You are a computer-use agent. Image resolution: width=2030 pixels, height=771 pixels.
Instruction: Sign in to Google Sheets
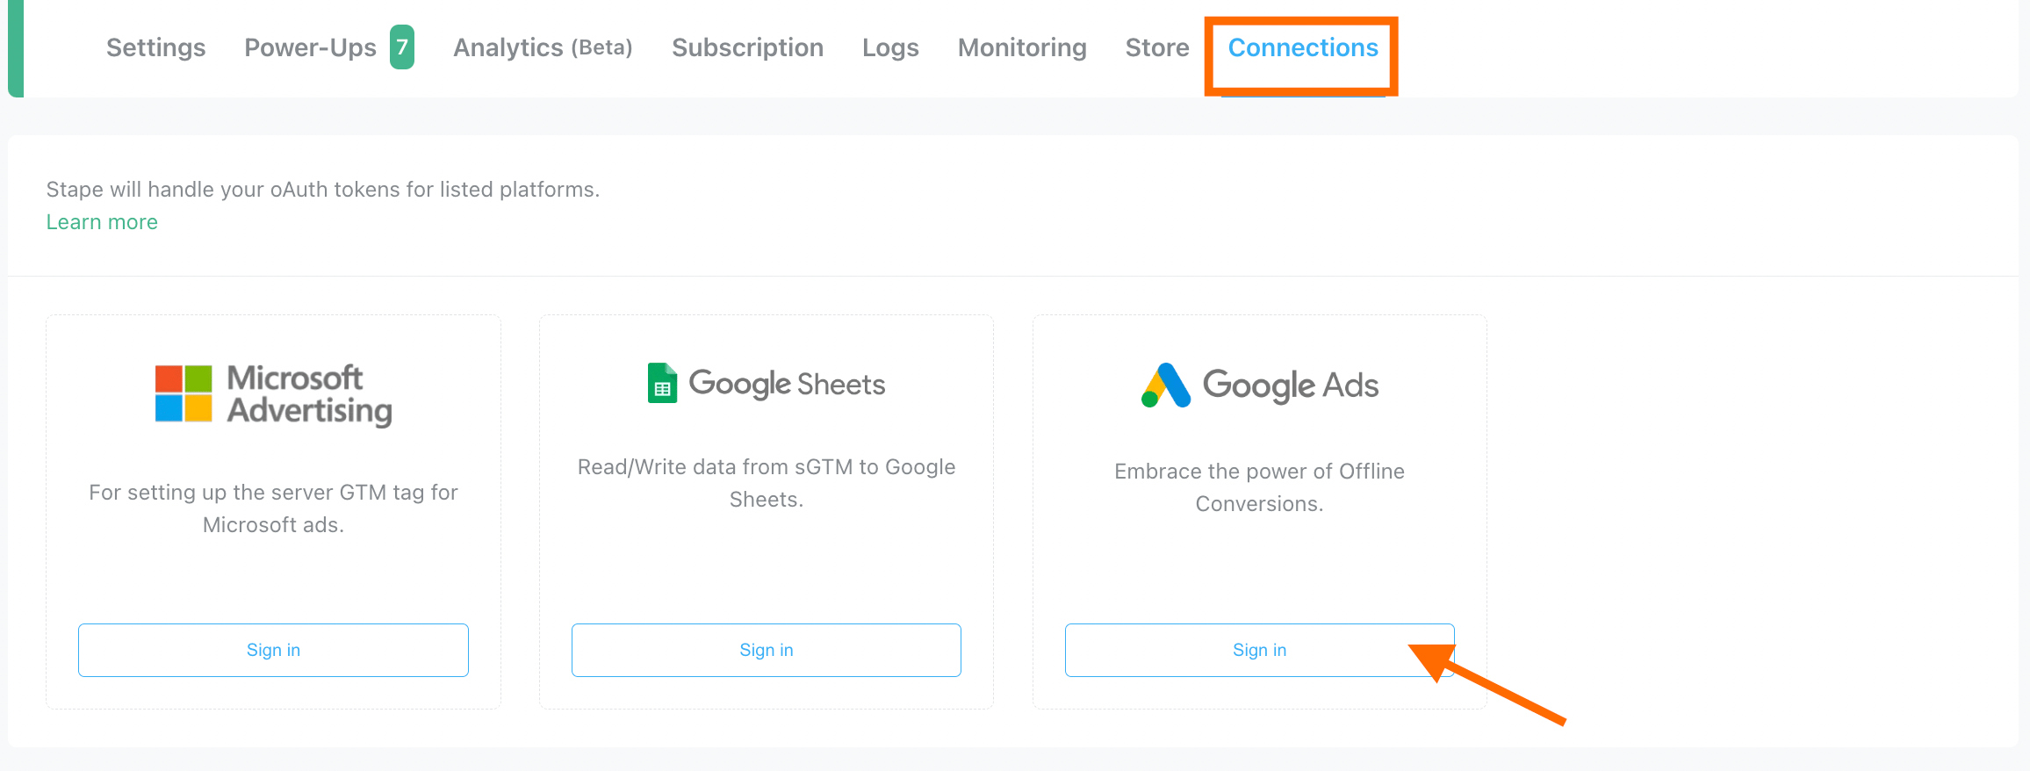(x=767, y=650)
